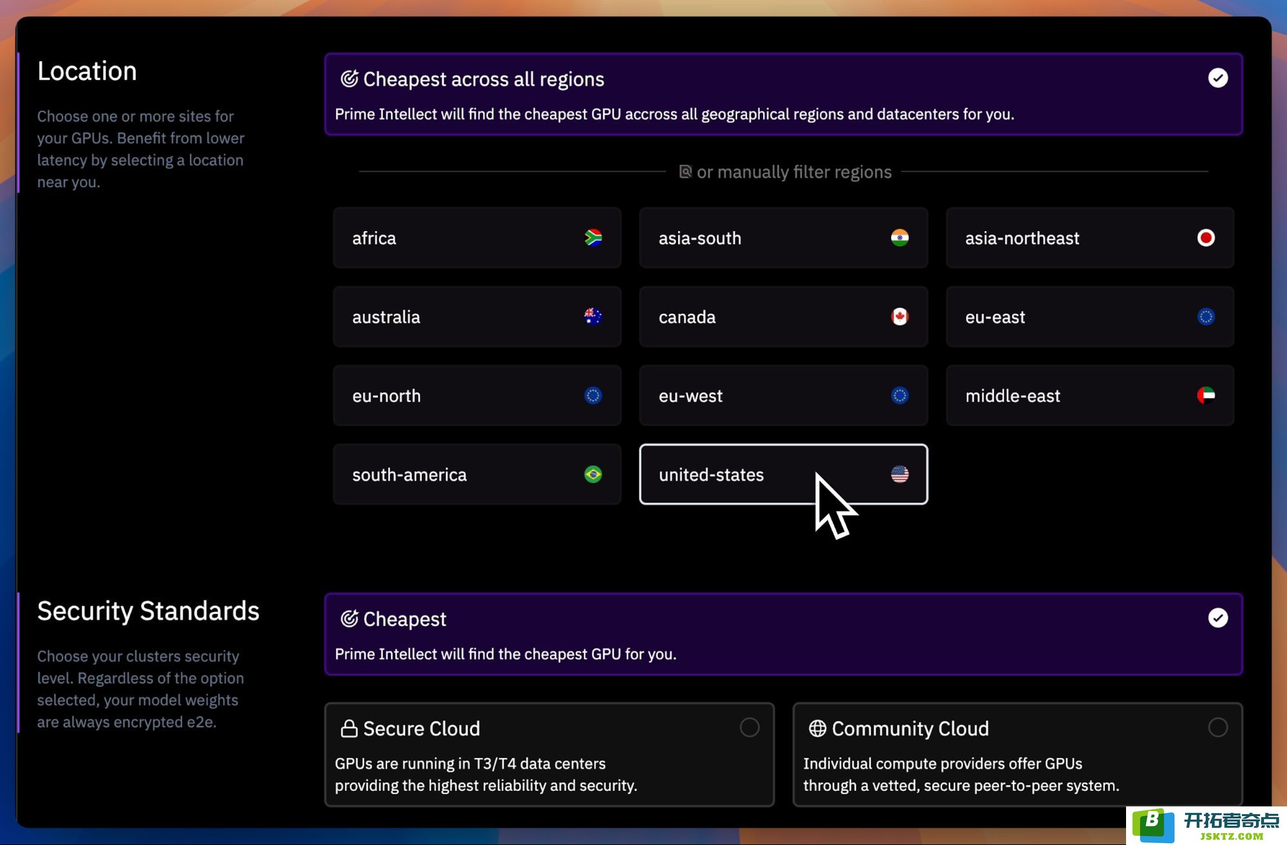Click the EU flag on eu-west

pos(899,395)
